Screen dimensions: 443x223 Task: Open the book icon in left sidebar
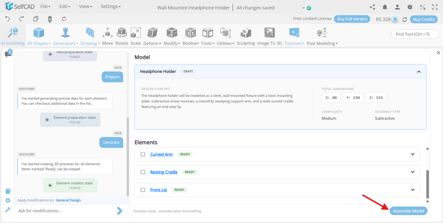pos(8,191)
